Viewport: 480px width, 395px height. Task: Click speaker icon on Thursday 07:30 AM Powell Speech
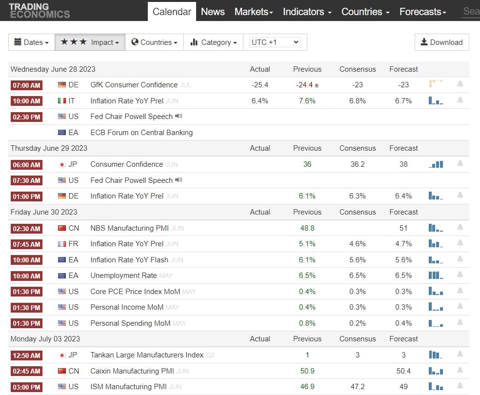[x=179, y=179]
